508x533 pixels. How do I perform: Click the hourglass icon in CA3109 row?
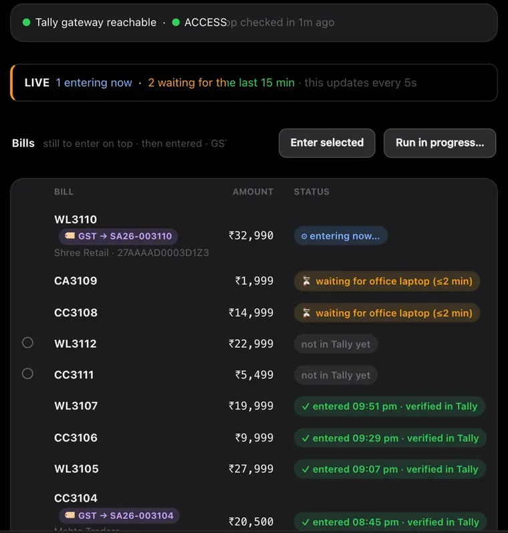(x=307, y=281)
